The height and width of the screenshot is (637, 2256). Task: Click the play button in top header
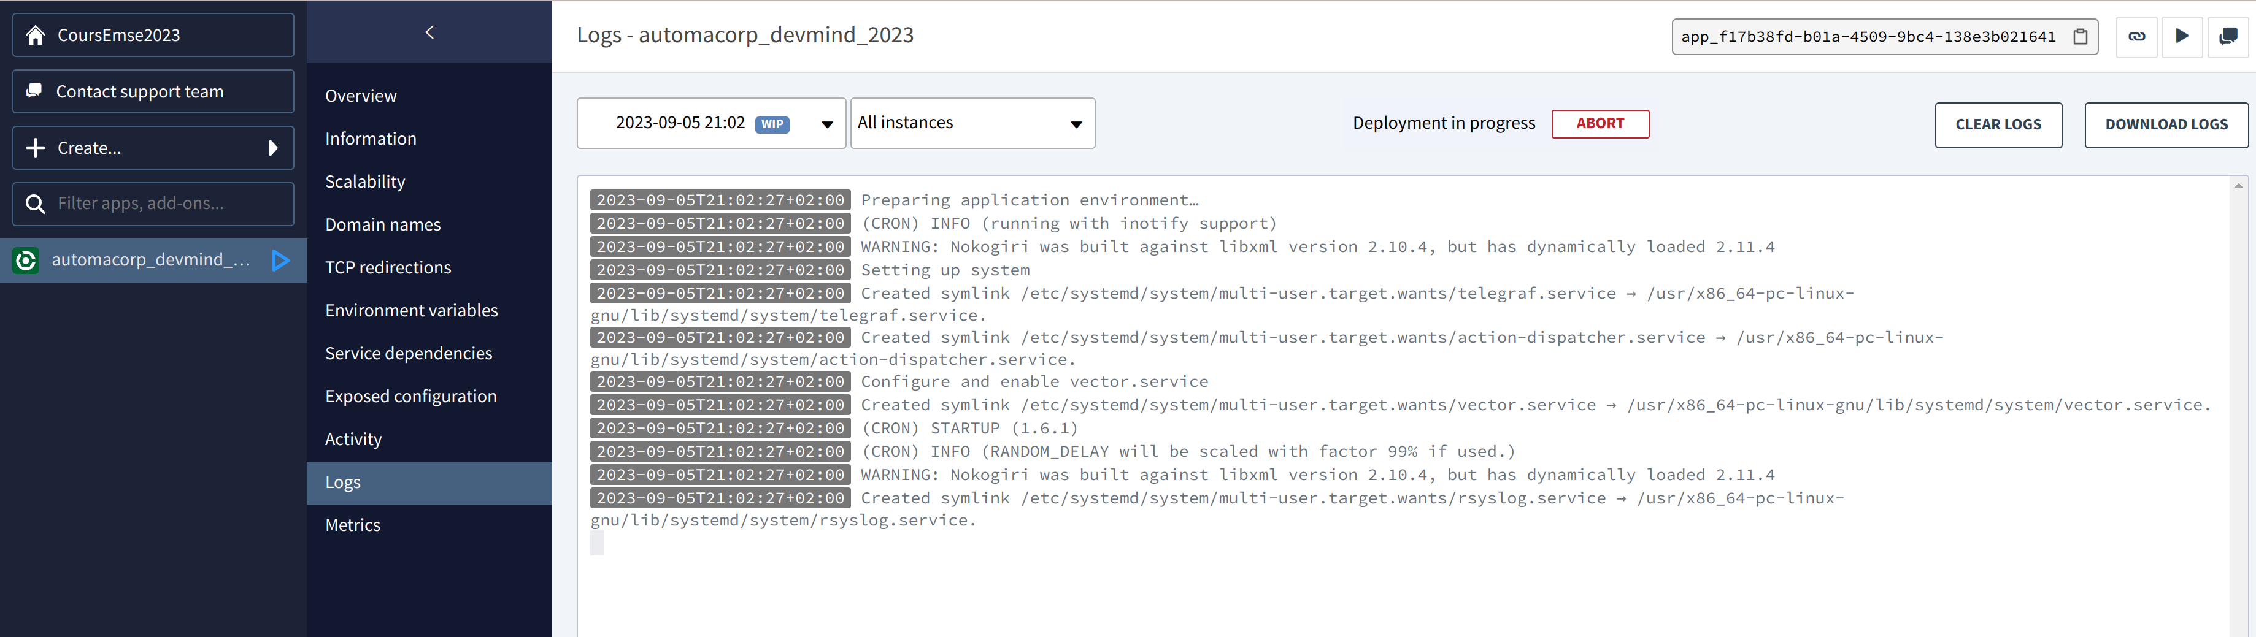point(2182,37)
